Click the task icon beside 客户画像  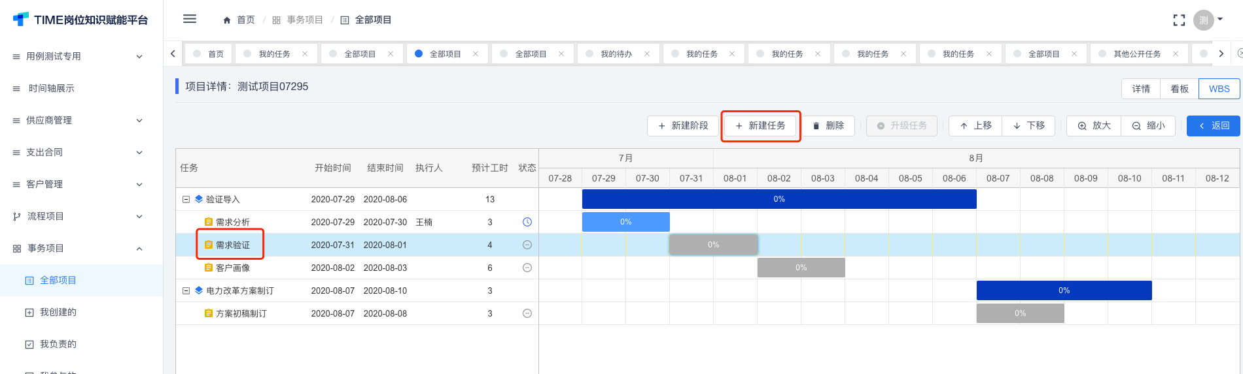209,268
